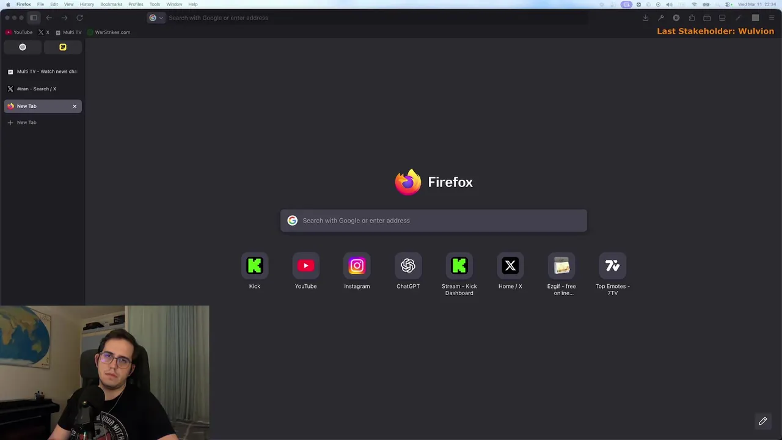Open the File menu
This screenshot has width=782, height=440.
point(40,4)
